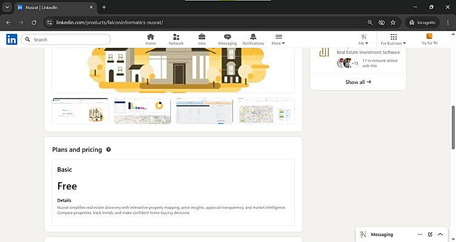Close the Nusrat LinkedIn tab
The image size is (456, 242).
tap(91, 7)
